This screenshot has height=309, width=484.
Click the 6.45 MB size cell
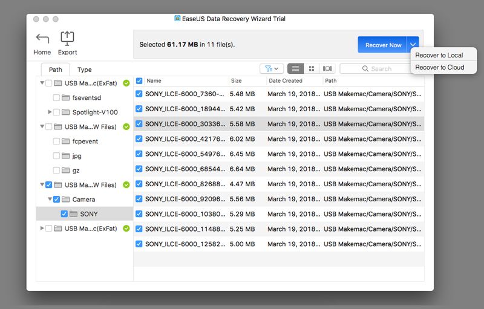click(243, 154)
